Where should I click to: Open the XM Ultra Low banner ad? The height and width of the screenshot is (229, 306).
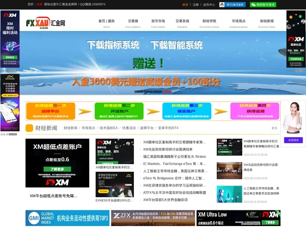(238, 218)
